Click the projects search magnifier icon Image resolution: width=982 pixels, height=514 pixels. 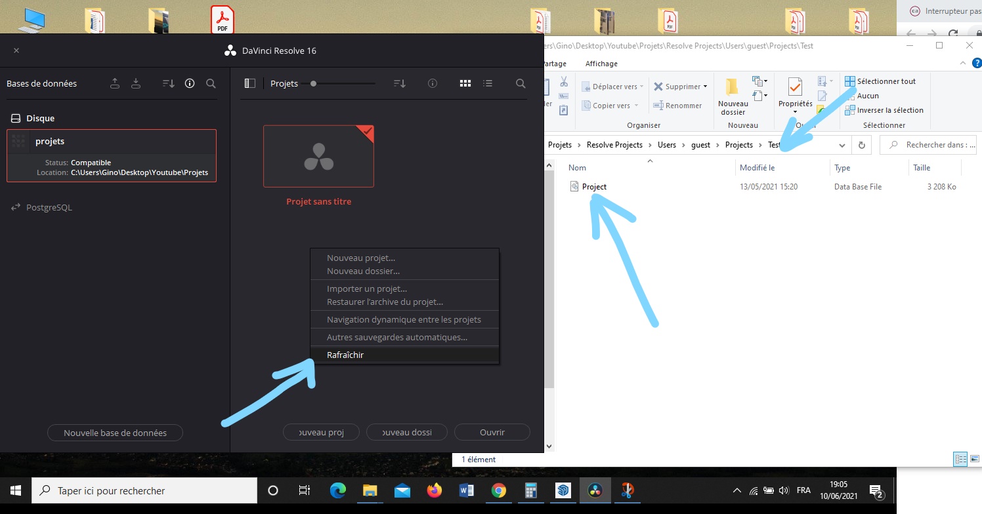[x=521, y=83]
